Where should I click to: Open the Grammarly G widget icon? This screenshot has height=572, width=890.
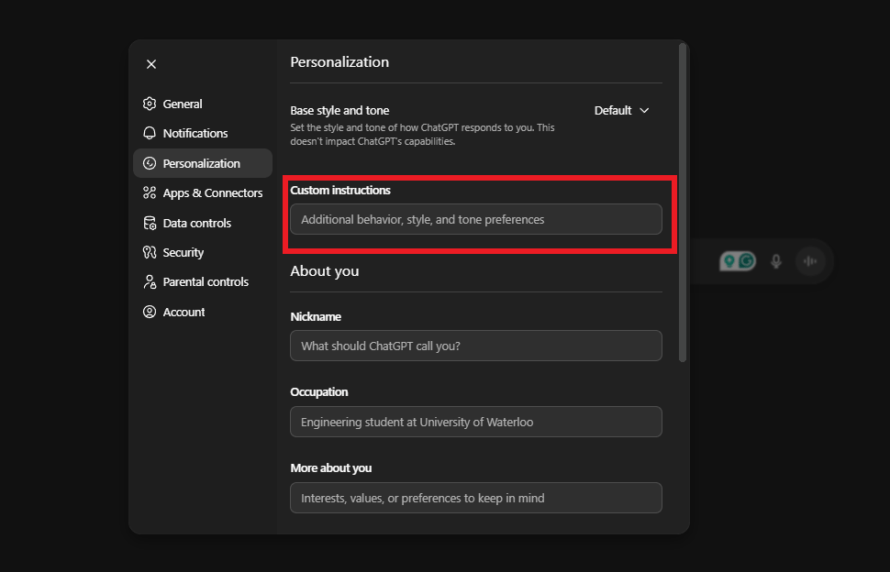pos(744,260)
